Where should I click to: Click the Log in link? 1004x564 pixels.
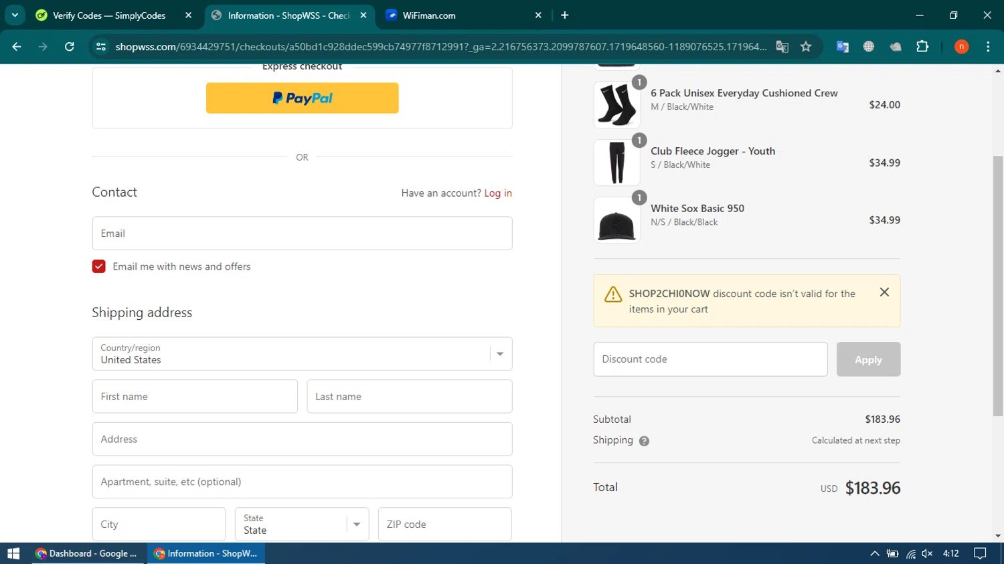(498, 193)
